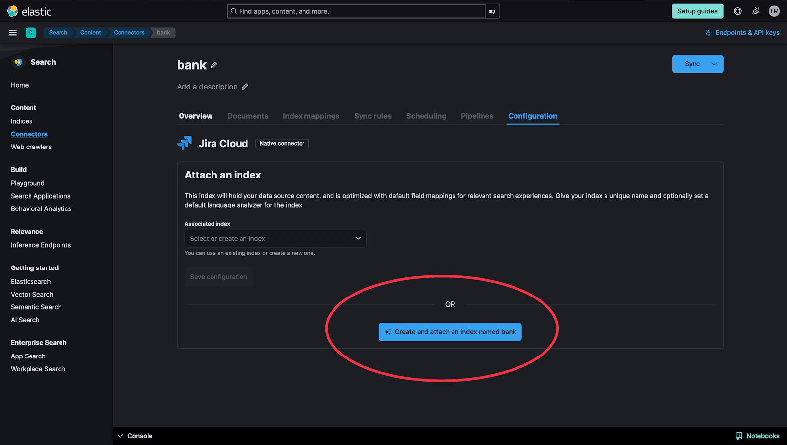
Task: Click the Search app icon in sidebar
Action: tap(18, 62)
